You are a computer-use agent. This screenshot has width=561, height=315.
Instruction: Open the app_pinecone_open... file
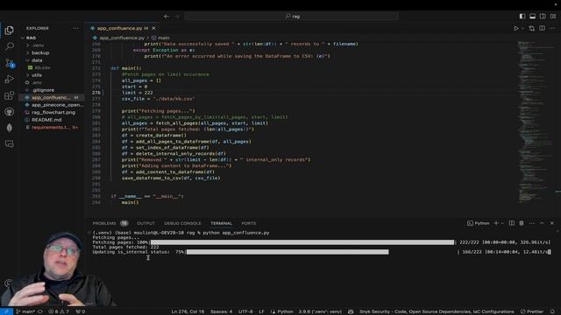coord(57,105)
